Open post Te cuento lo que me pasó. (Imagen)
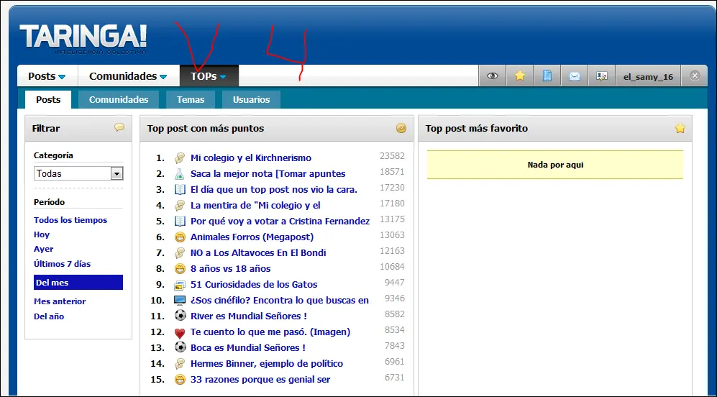 [x=270, y=332]
